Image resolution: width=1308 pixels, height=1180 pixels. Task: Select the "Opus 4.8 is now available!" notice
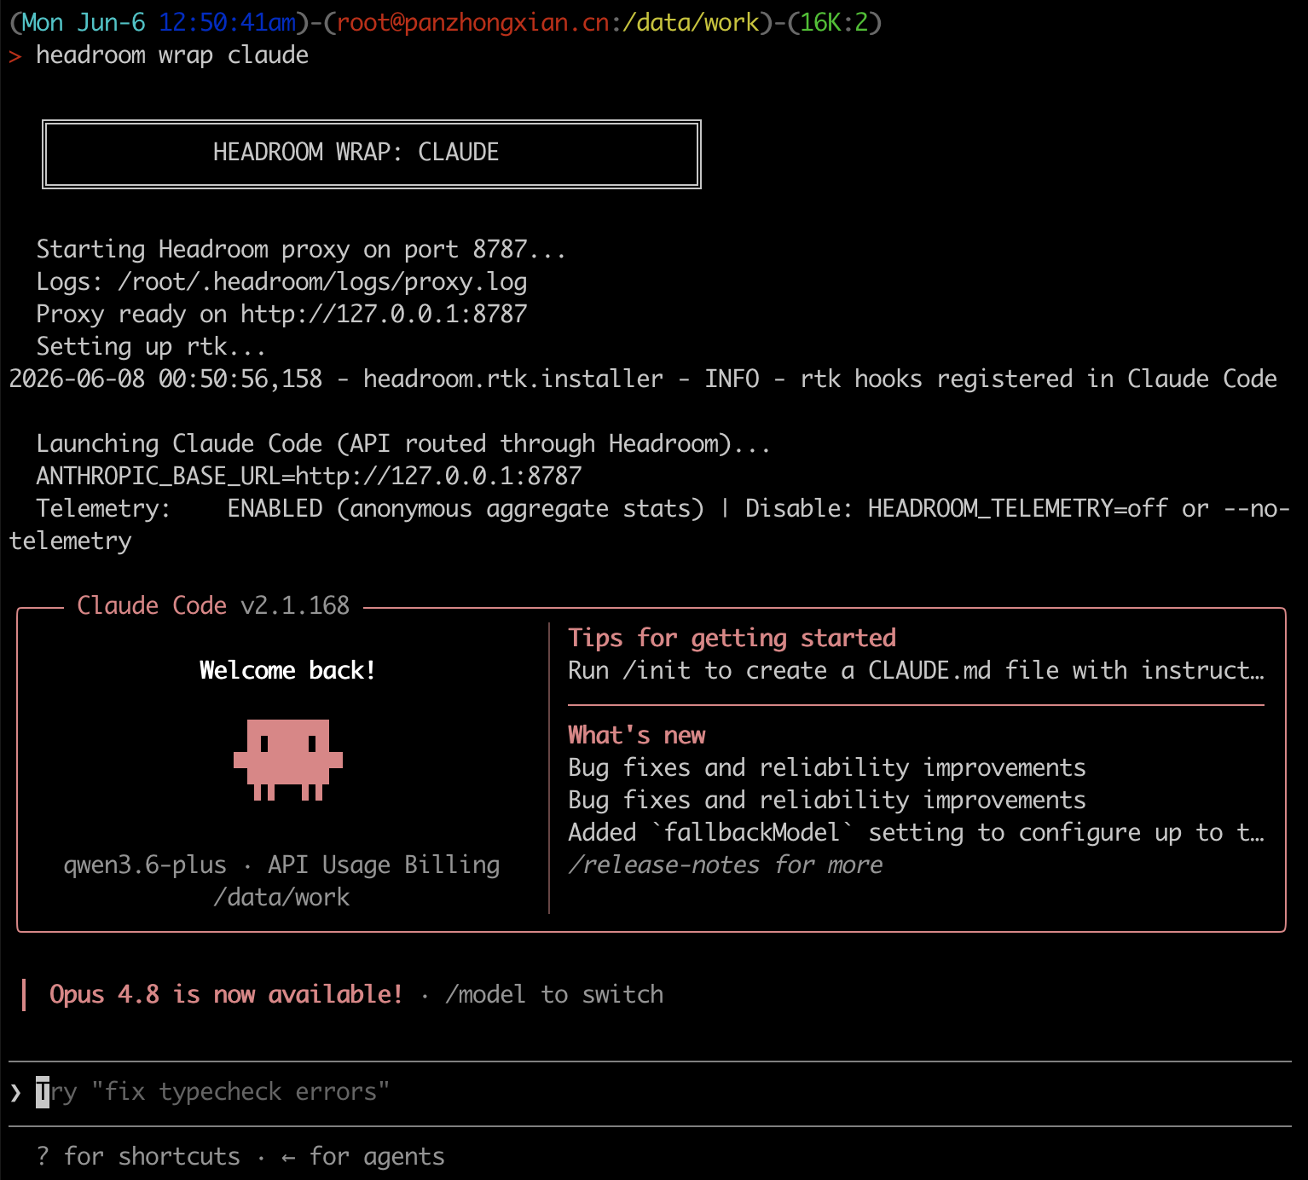click(x=226, y=994)
